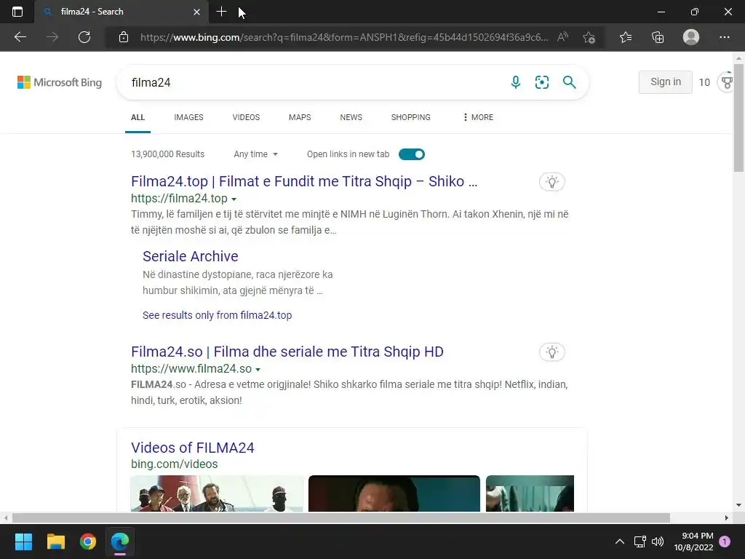The height and width of the screenshot is (559, 745).
Task: Open notification center badge
Action: pos(725,542)
